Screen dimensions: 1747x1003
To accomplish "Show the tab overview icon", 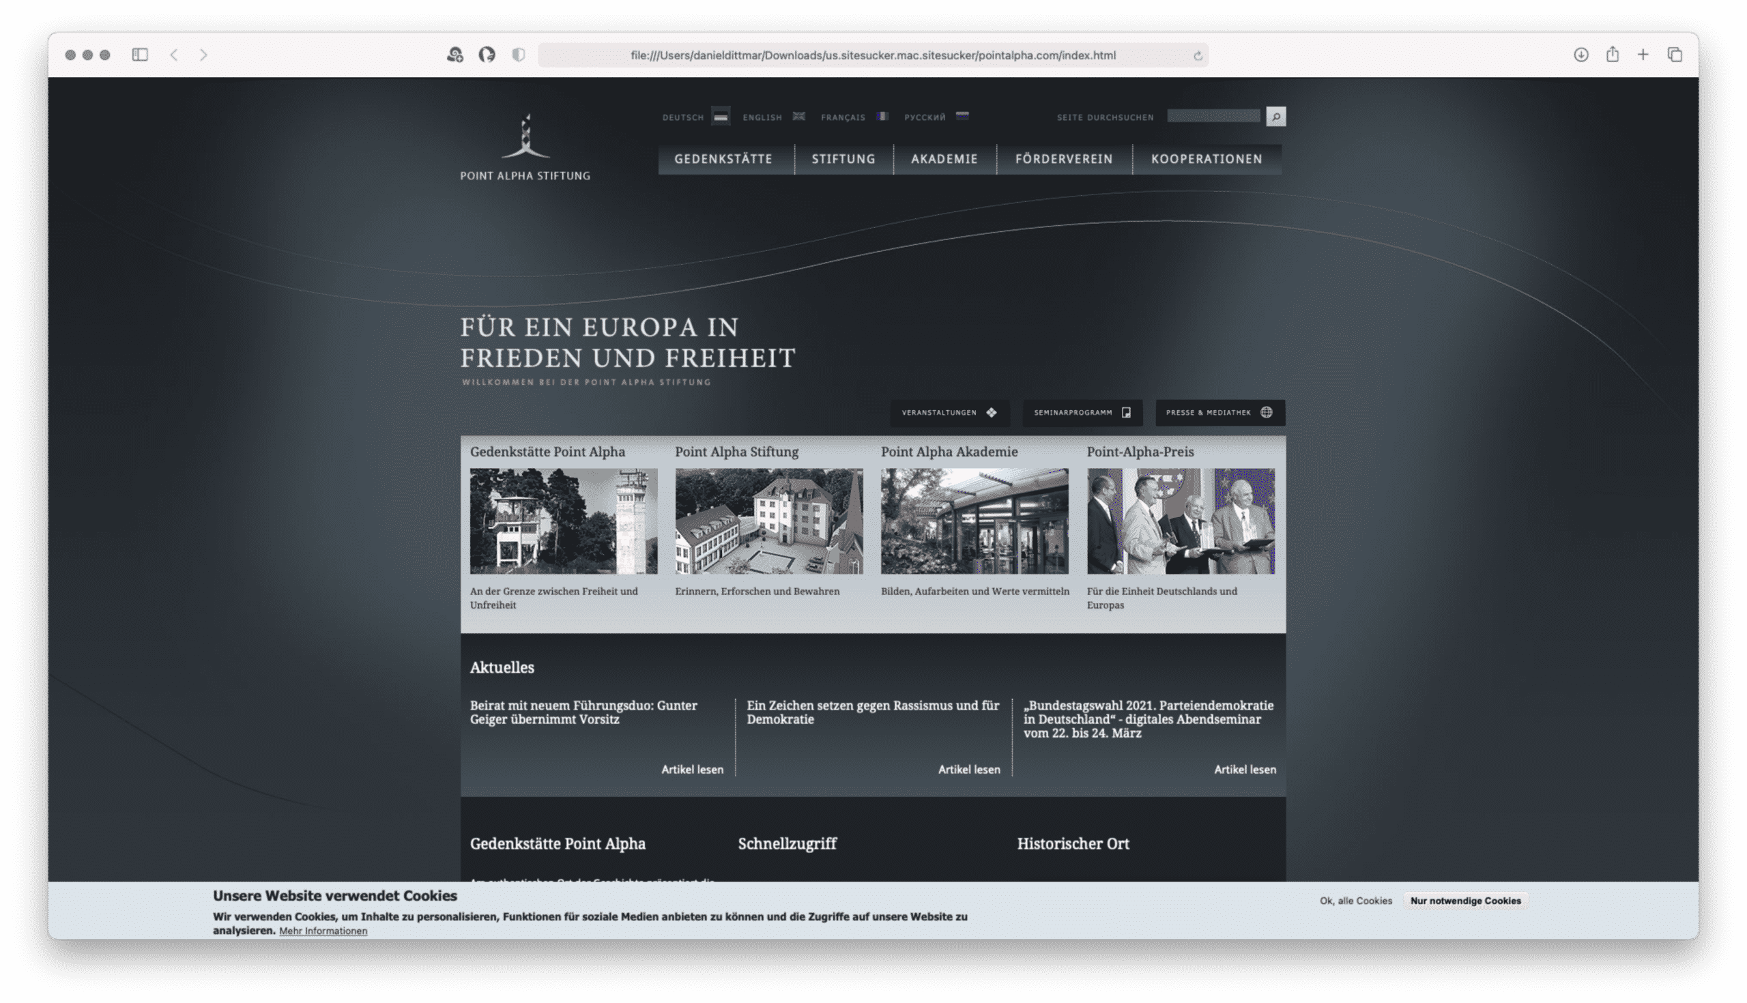I will point(1675,55).
